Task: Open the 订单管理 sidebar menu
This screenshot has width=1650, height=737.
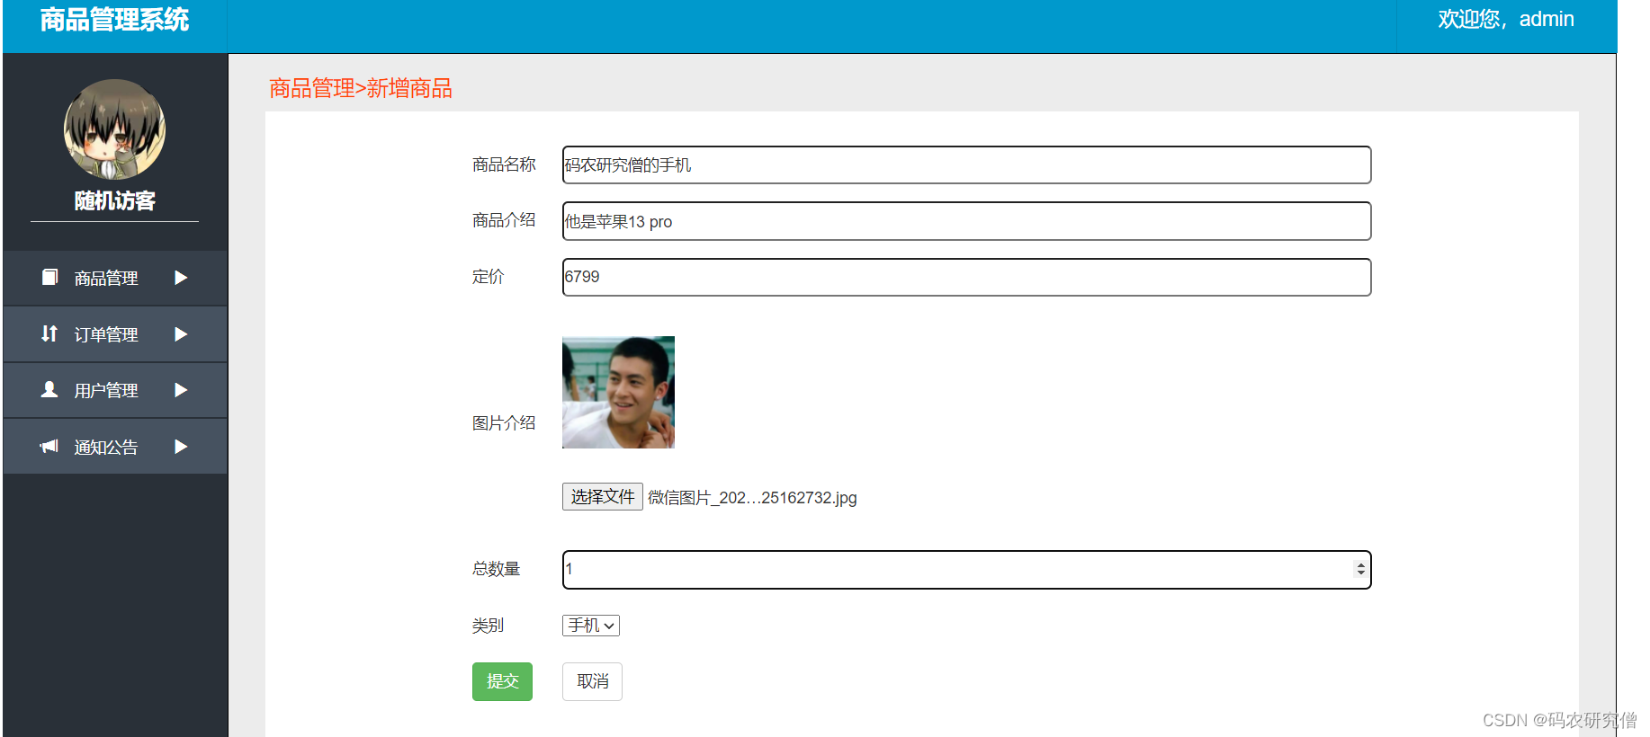Action: (115, 334)
